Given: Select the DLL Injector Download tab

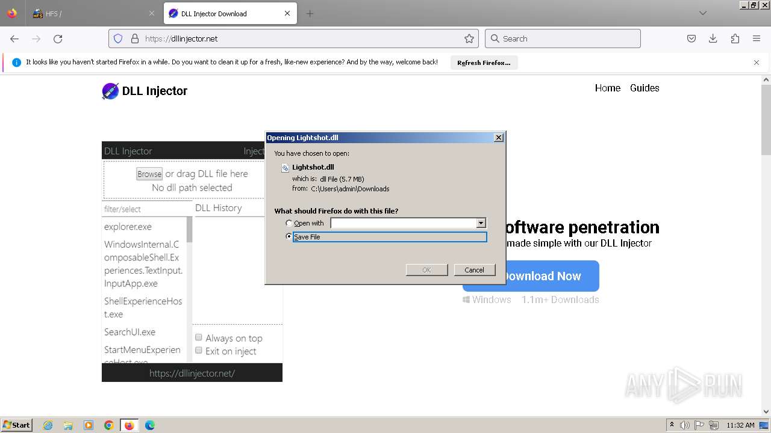Looking at the screenshot, I should tap(230, 13).
